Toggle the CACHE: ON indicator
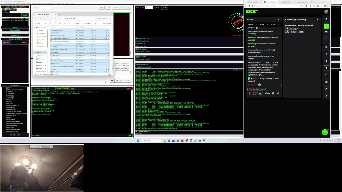342x192 pixels. tap(15, 35)
